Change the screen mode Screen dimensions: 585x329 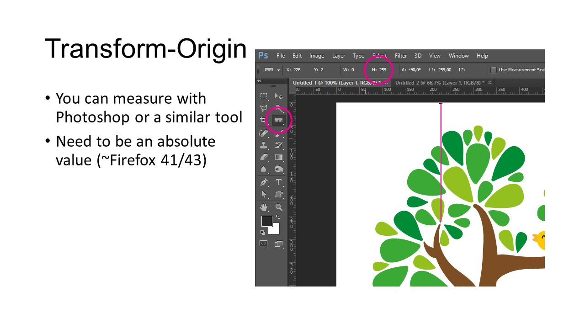pos(279,244)
